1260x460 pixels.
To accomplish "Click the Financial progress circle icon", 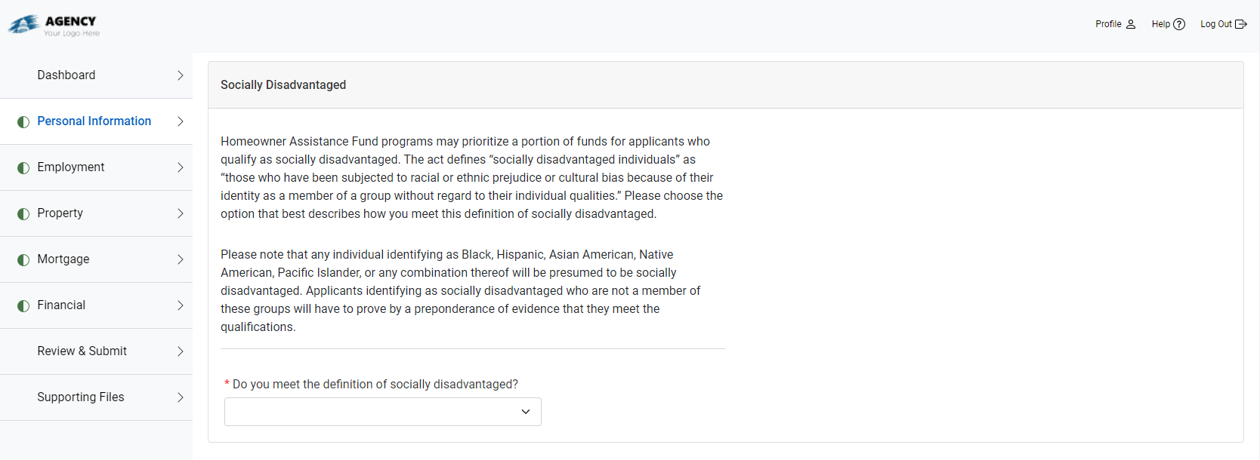I will [x=23, y=305].
